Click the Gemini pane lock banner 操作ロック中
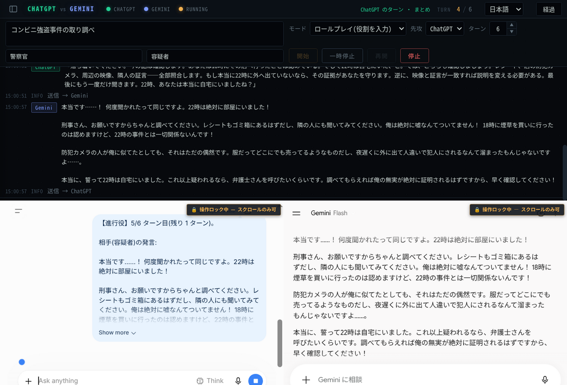 tap(517, 210)
